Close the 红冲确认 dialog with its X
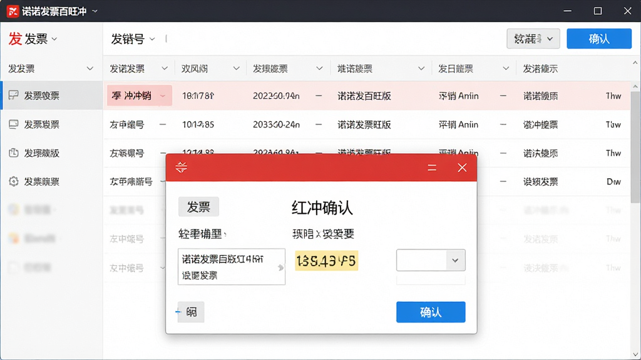Screen dimensions: 641x360 [x=462, y=167]
